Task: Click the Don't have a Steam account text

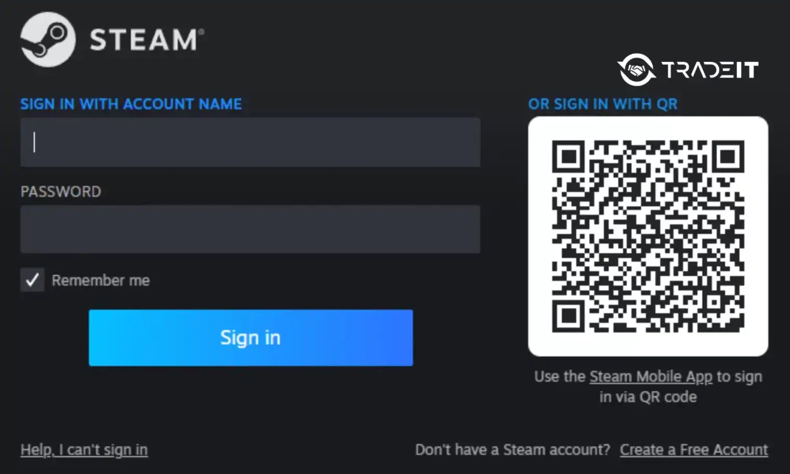Action: [512, 450]
